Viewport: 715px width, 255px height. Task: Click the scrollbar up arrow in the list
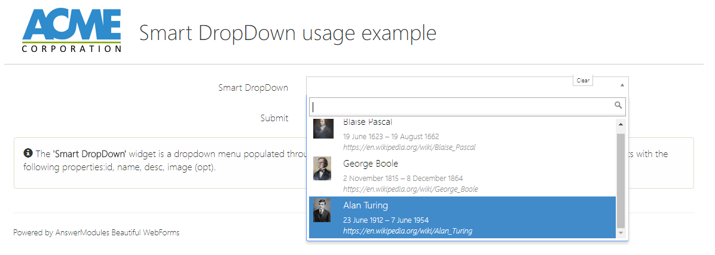click(621, 124)
